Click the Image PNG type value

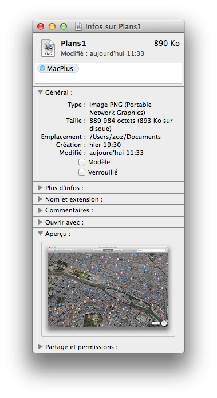(x=120, y=109)
